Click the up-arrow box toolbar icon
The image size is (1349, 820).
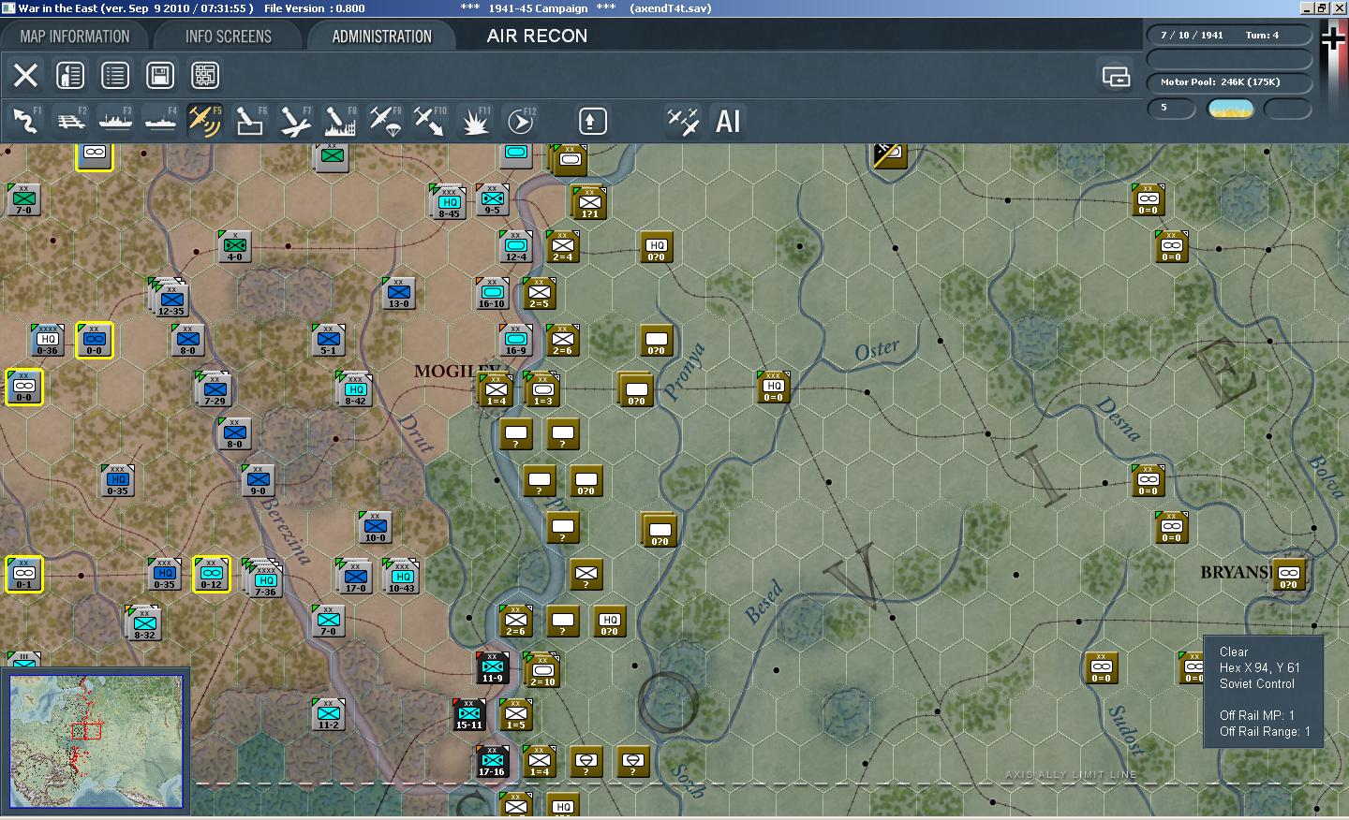point(592,121)
